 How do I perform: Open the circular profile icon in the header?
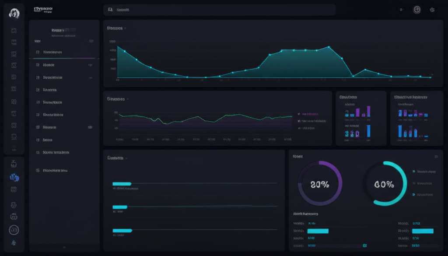(417, 10)
